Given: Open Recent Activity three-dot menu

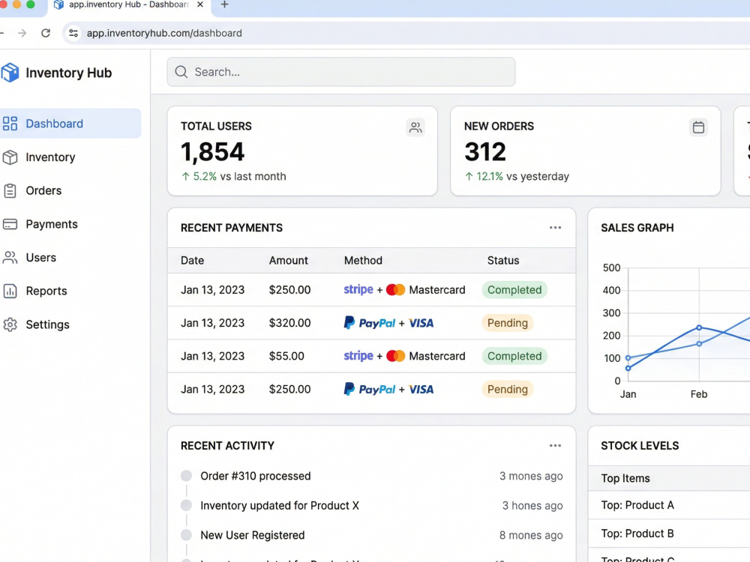Looking at the screenshot, I should (555, 445).
